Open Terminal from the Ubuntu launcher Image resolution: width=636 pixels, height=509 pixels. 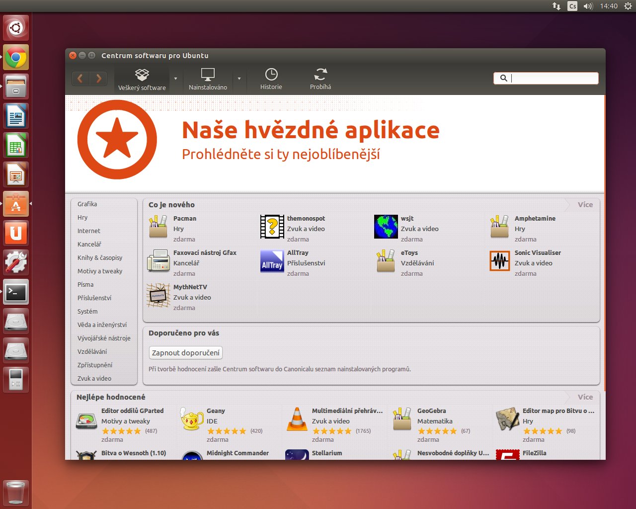pos(16,292)
